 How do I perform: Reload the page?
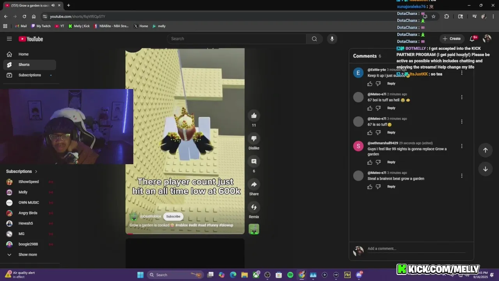[x=24, y=16]
